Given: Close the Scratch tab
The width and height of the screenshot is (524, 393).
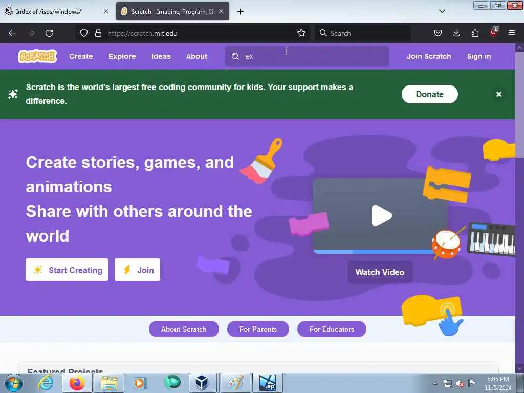Looking at the screenshot, I should tap(221, 11).
